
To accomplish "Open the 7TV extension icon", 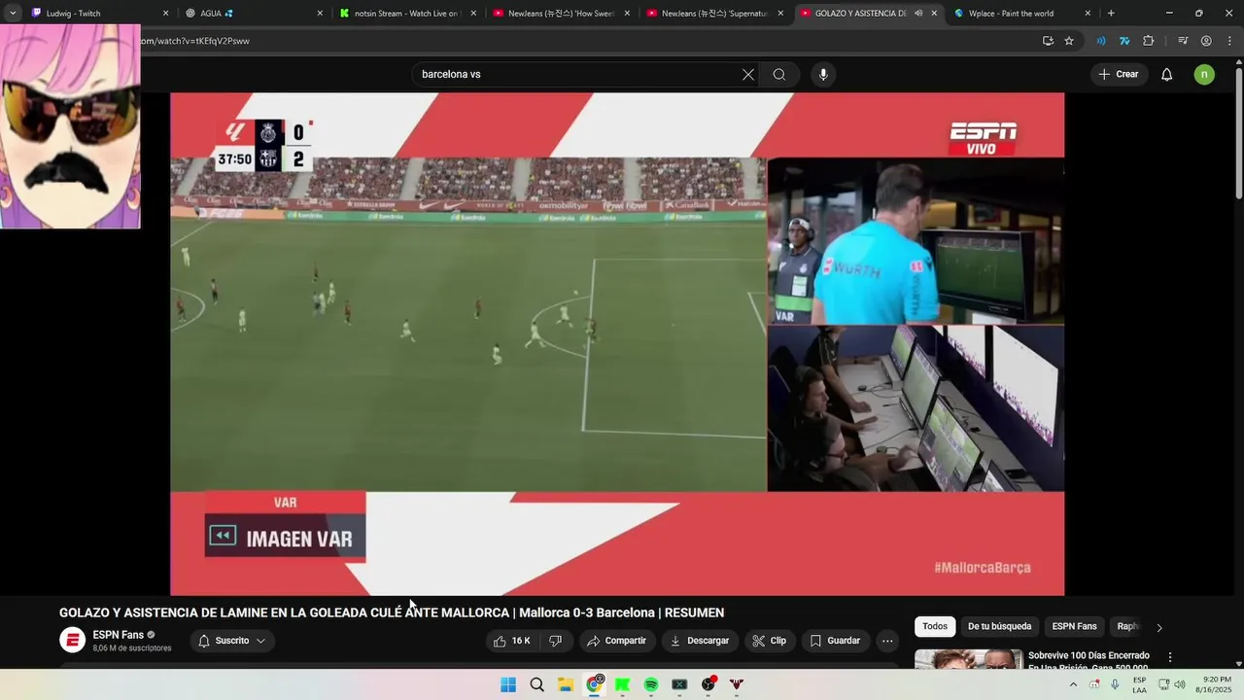I will 1124,41.
